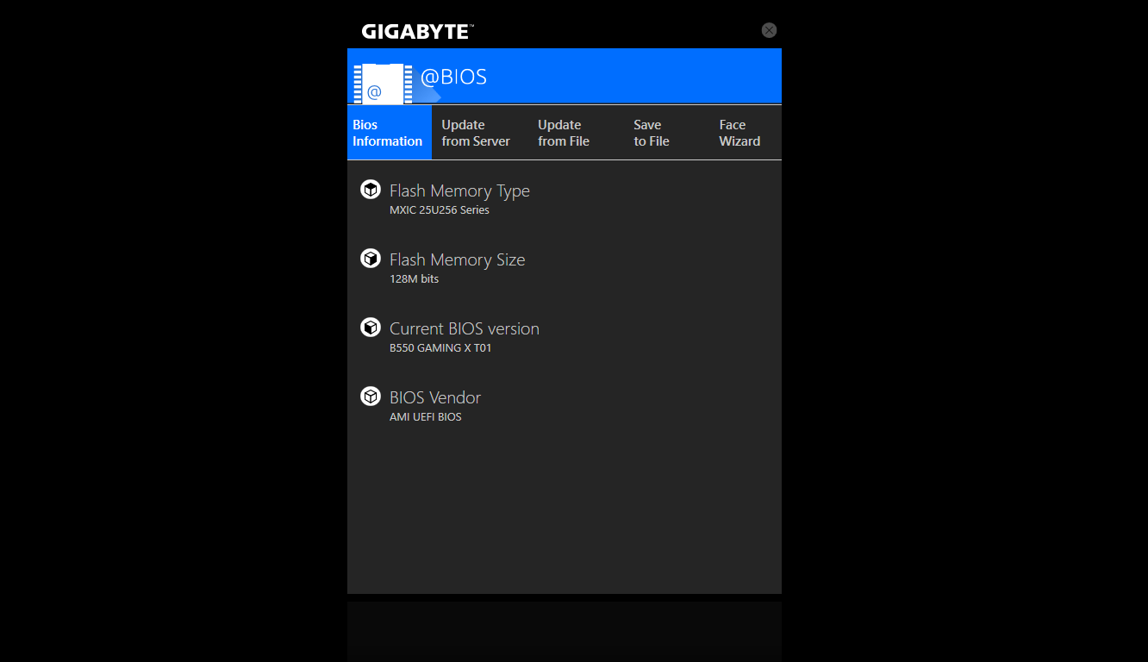
Task: Go to the Update from File tab
Action: click(x=564, y=133)
